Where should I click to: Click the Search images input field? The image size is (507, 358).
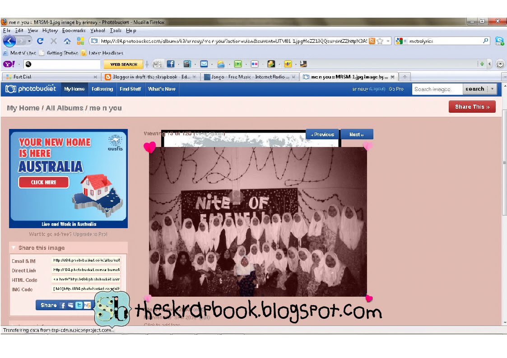click(437, 89)
